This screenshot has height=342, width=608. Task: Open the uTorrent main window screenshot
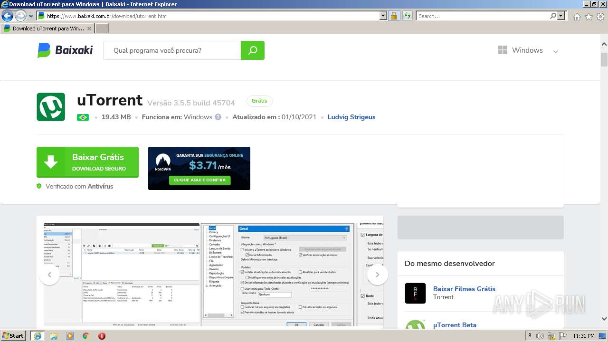(x=122, y=275)
